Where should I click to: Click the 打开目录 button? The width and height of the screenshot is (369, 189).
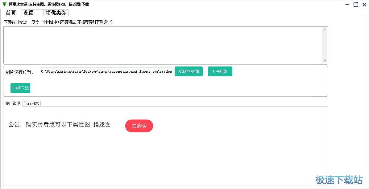point(220,72)
